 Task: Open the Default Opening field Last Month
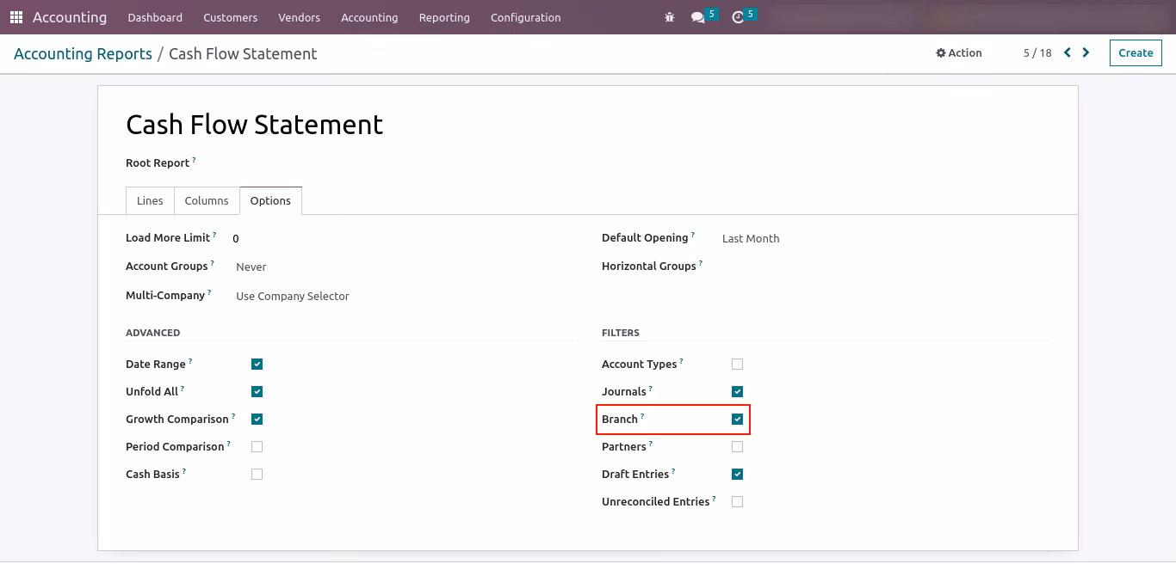point(751,238)
